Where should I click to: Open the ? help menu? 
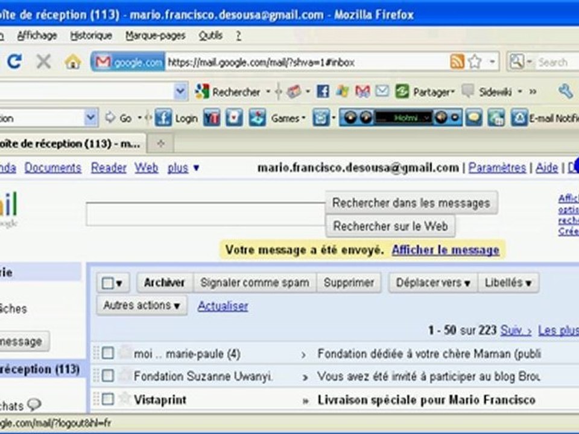[239, 36]
